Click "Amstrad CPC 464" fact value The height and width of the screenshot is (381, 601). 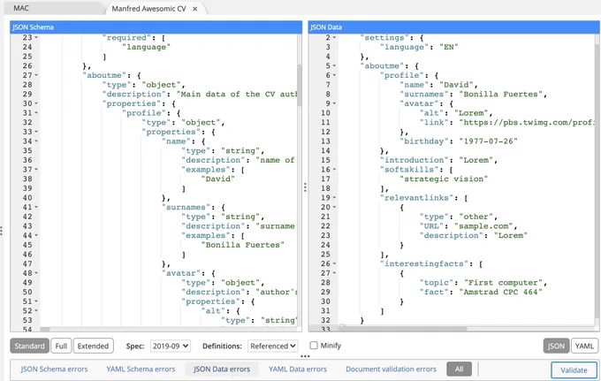click(500, 292)
